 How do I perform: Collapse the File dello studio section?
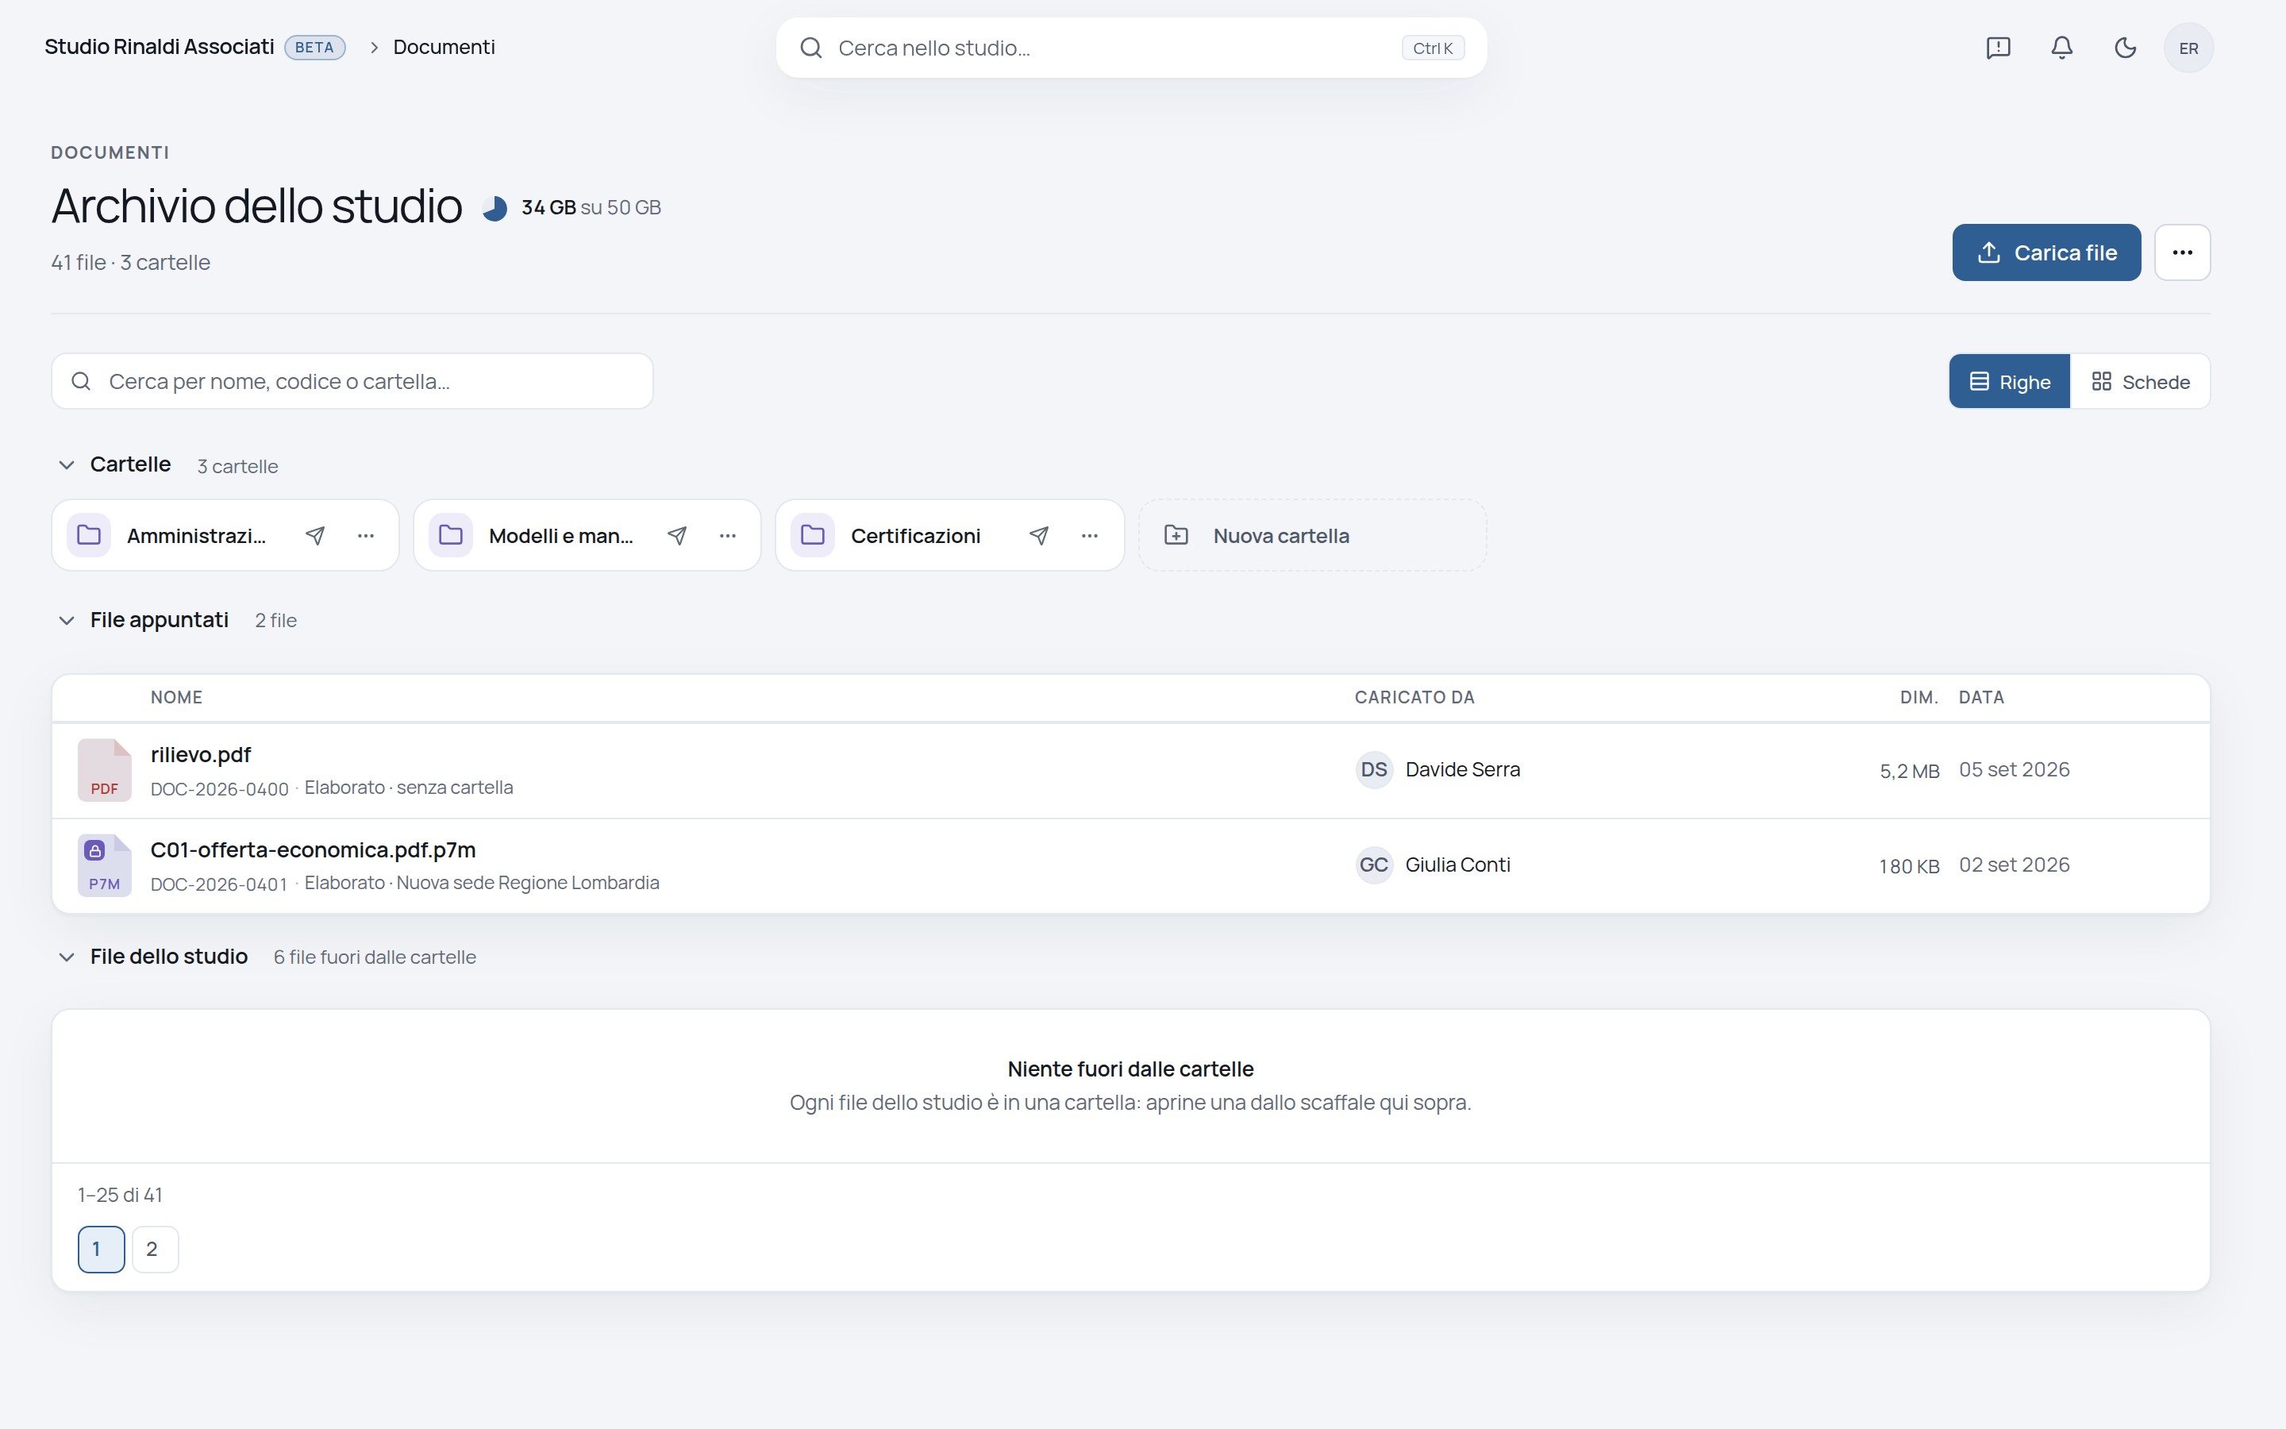[66, 957]
